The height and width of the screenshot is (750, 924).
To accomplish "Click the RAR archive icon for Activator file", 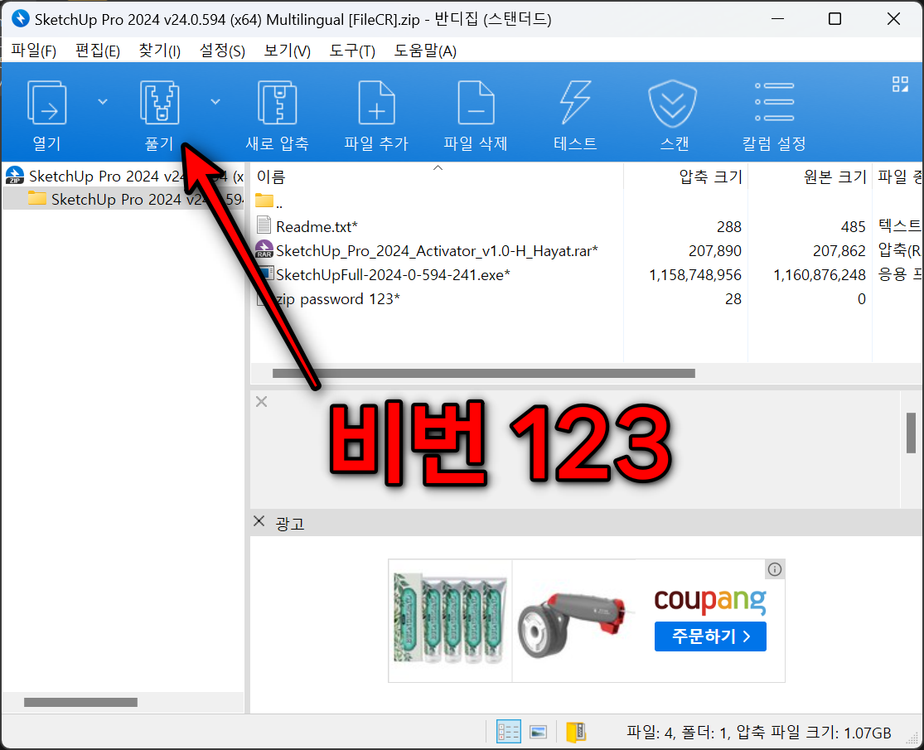I will point(264,249).
